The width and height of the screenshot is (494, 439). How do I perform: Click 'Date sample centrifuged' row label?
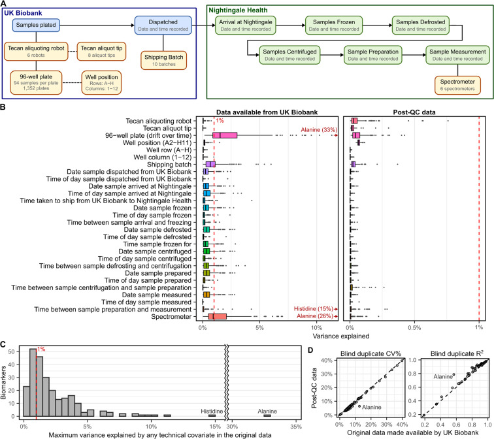pyautogui.click(x=155, y=252)
